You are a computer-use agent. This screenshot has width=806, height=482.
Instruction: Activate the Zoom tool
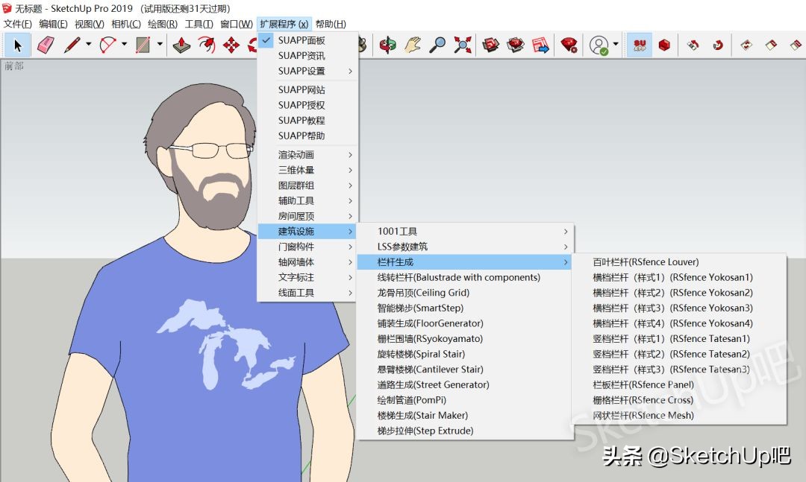439,45
